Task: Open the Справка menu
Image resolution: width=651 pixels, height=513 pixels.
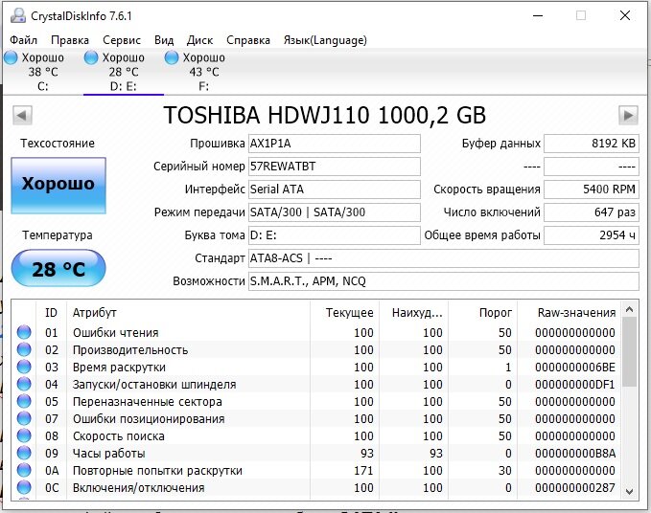Action: [248, 40]
